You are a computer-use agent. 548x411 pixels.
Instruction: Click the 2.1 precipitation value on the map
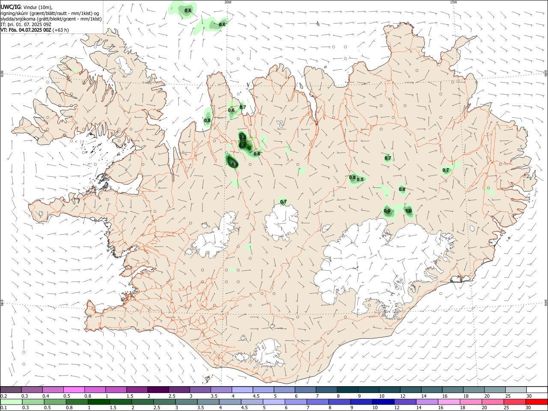[x=242, y=145]
